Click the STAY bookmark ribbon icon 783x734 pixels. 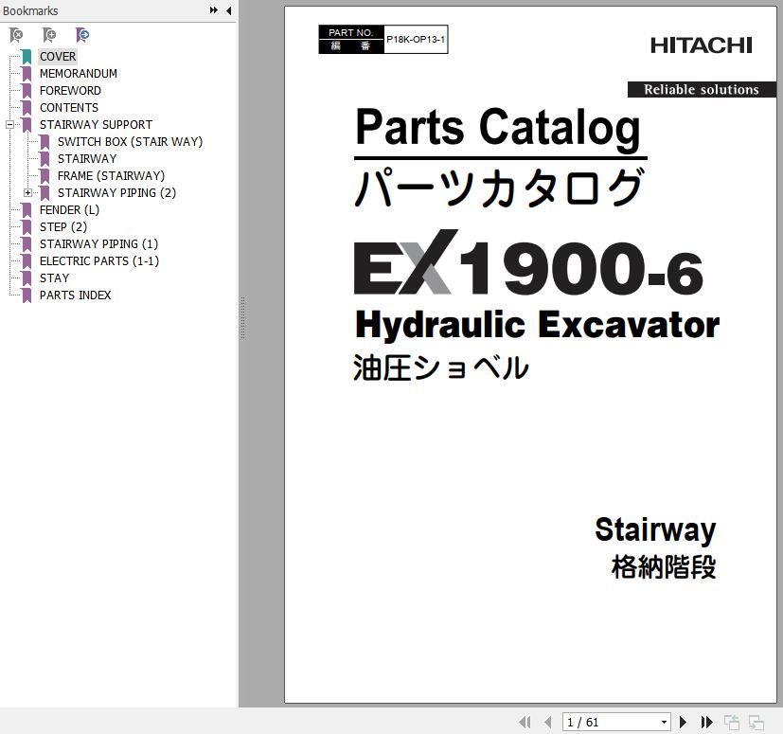pyautogui.click(x=27, y=277)
